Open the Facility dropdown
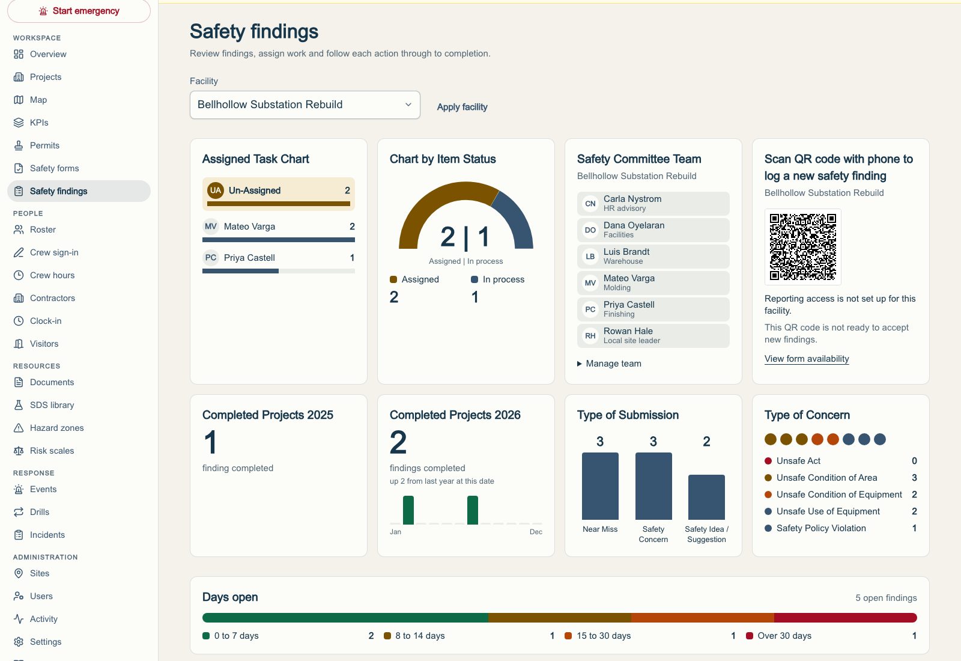This screenshot has height=661, width=961. tap(305, 105)
